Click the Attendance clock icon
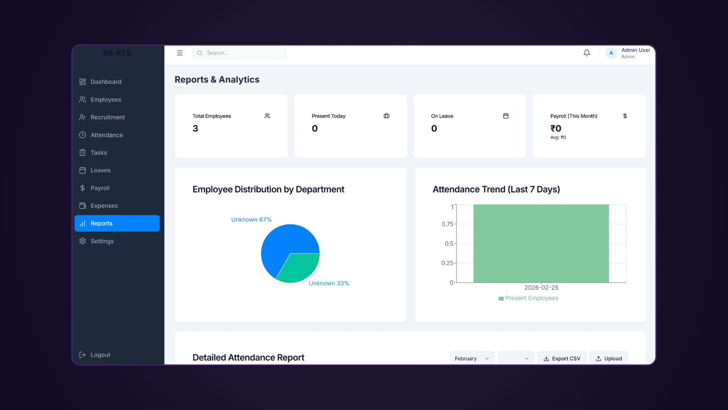728x410 pixels. pos(83,135)
